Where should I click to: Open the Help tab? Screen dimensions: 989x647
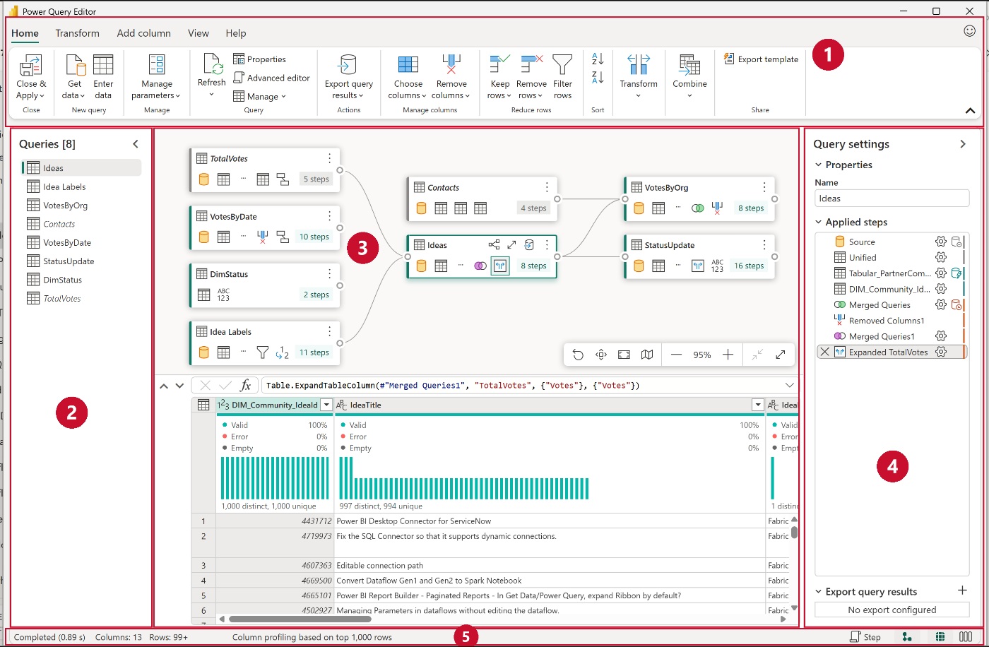click(x=236, y=33)
